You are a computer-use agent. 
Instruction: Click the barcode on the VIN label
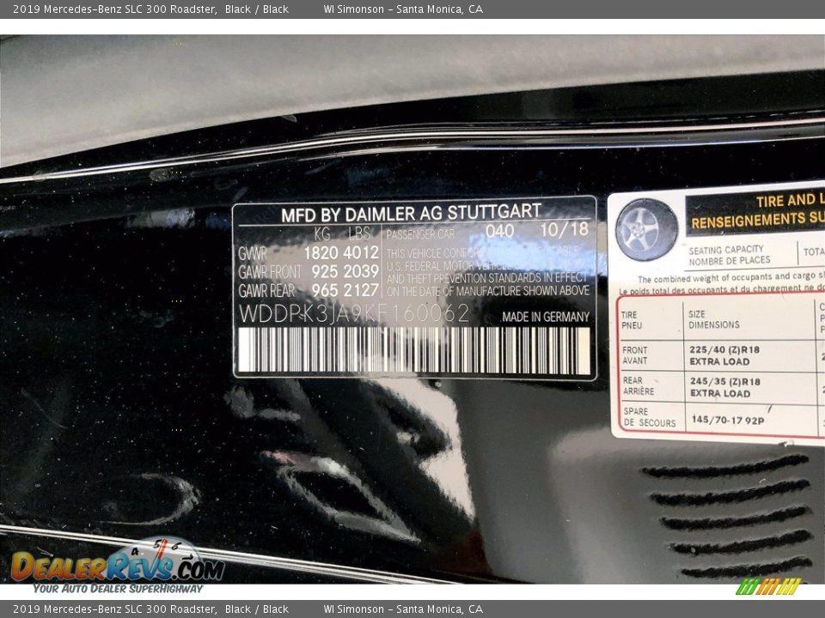click(414, 350)
